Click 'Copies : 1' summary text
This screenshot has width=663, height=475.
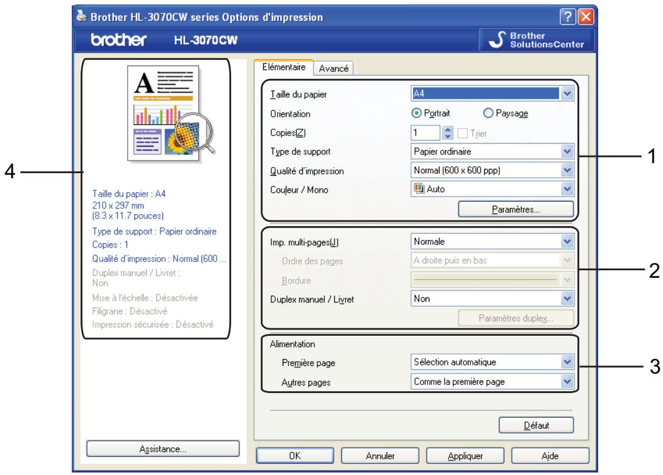pos(110,244)
